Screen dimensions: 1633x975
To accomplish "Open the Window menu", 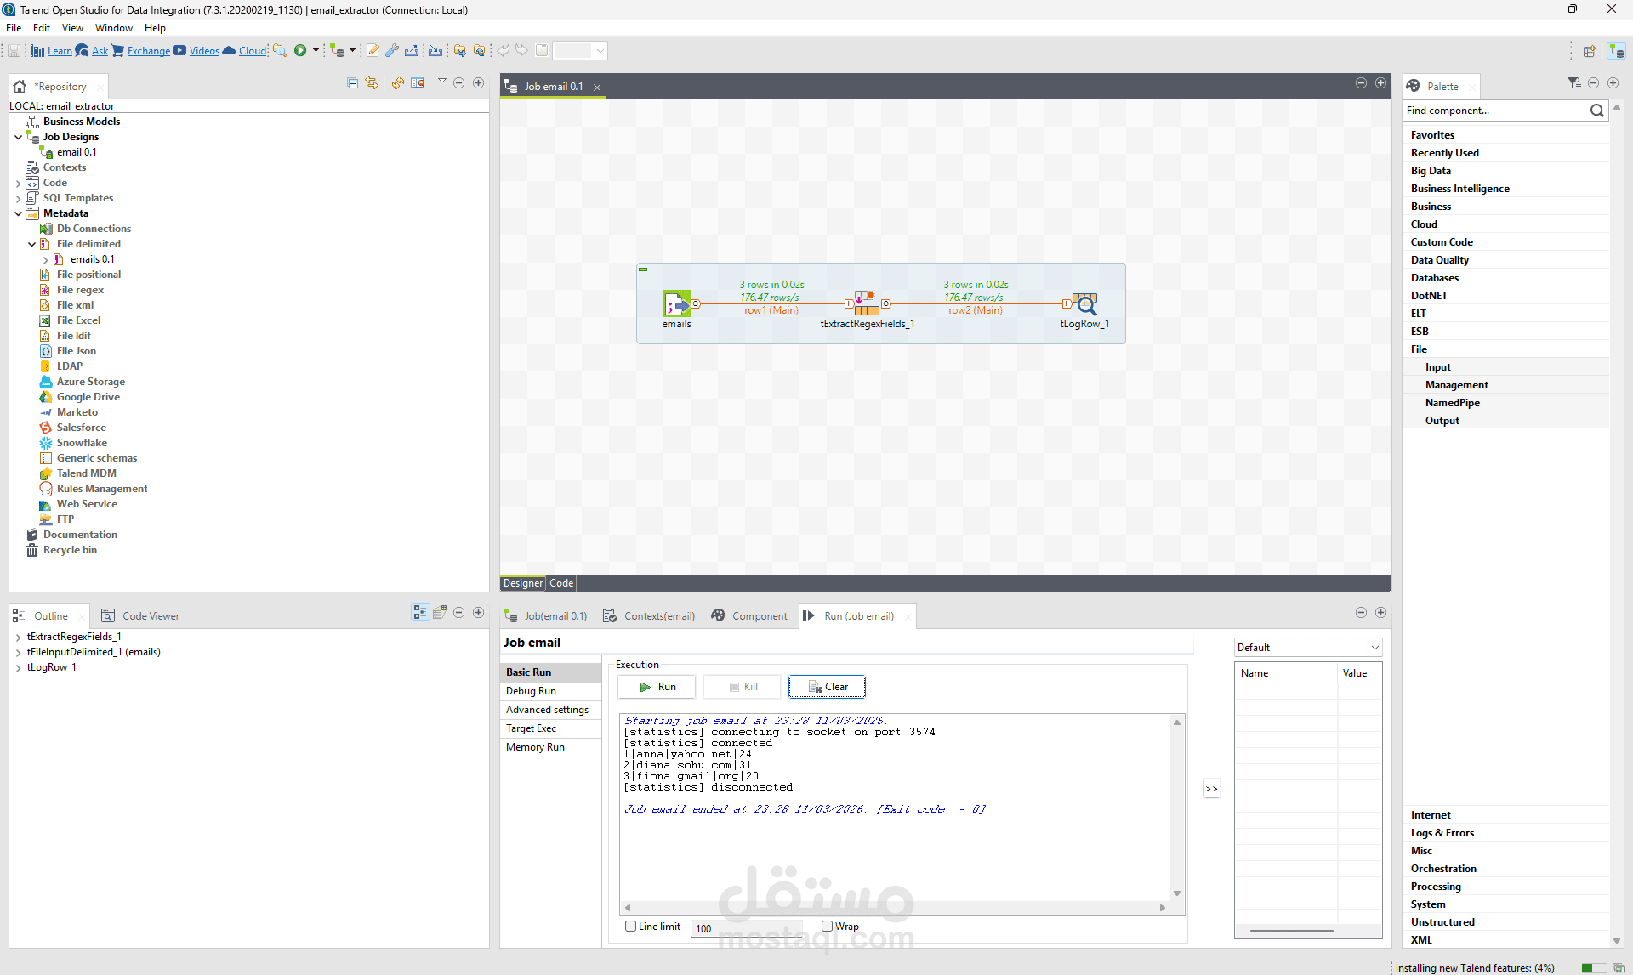I will click(113, 27).
